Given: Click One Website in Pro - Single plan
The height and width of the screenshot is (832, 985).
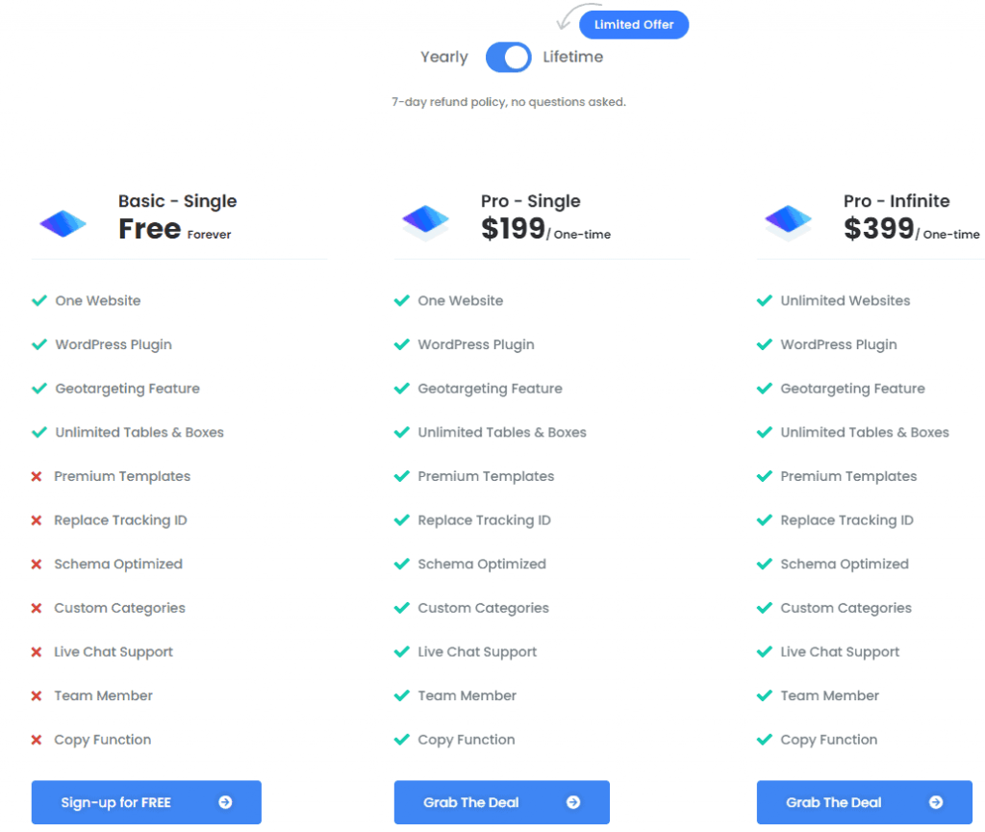Looking at the screenshot, I should [461, 301].
